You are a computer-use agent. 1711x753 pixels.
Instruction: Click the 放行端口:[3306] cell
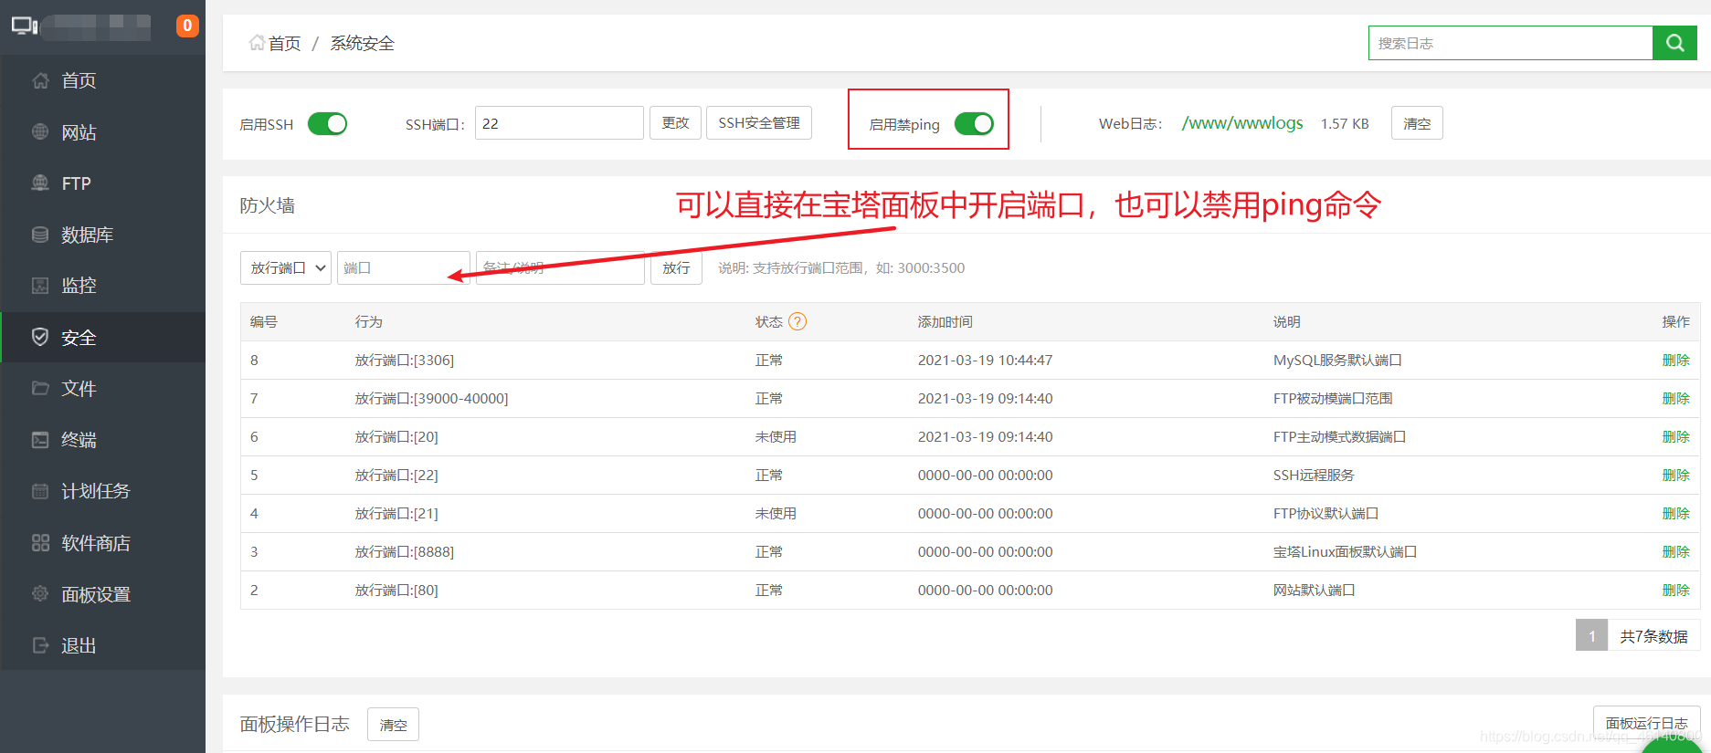tap(405, 360)
